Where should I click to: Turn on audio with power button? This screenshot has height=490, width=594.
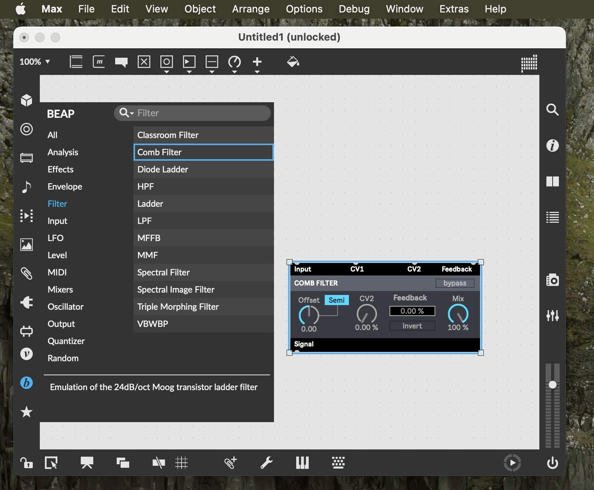click(552, 463)
